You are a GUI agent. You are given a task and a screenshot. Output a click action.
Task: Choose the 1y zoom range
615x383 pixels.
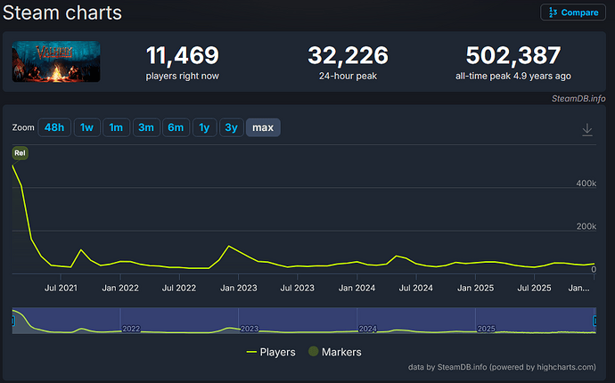coord(204,127)
